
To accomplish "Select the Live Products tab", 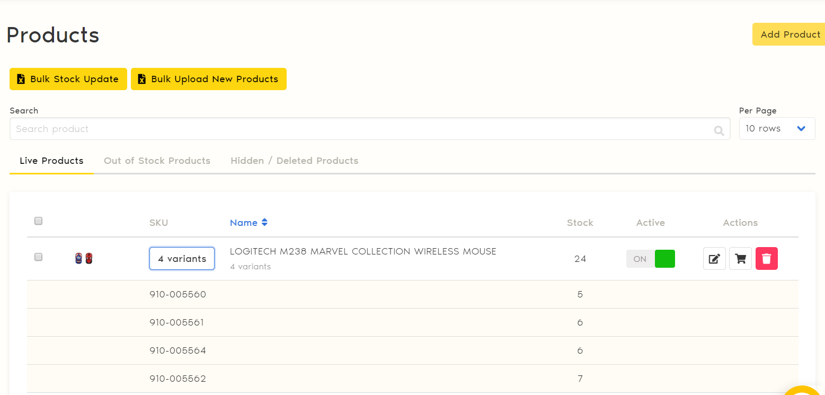I will [x=51, y=161].
